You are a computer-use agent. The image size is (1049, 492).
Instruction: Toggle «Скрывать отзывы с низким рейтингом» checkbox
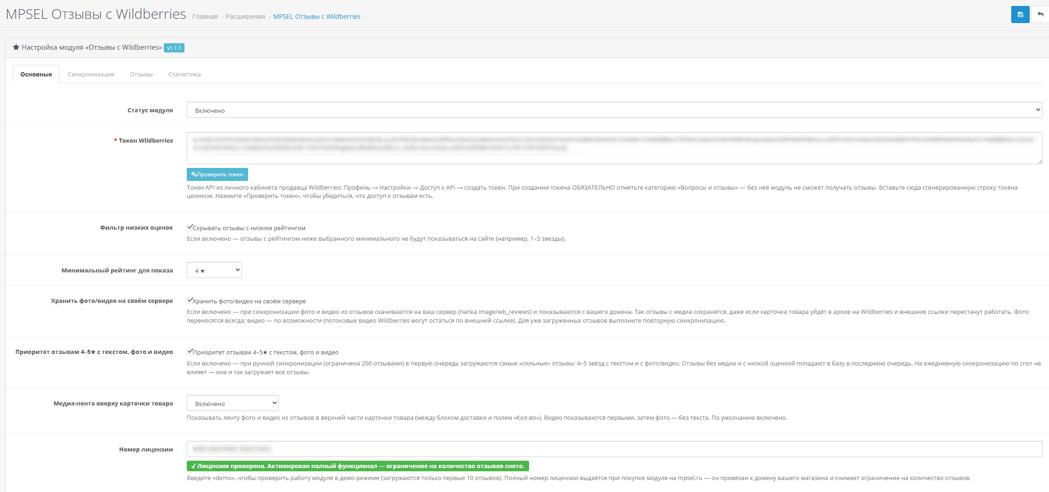pos(190,227)
